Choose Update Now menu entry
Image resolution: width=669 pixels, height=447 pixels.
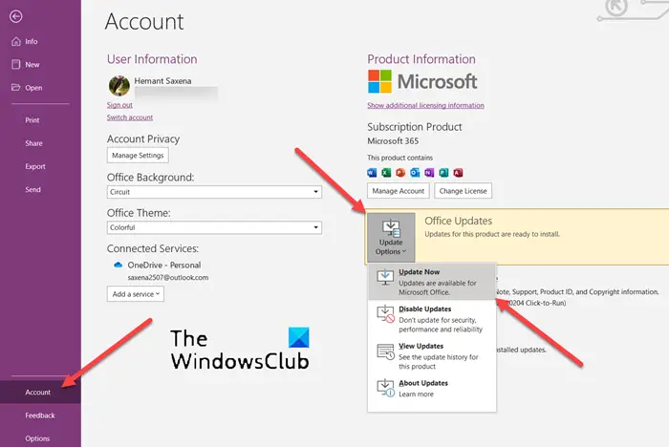(x=432, y=282)
